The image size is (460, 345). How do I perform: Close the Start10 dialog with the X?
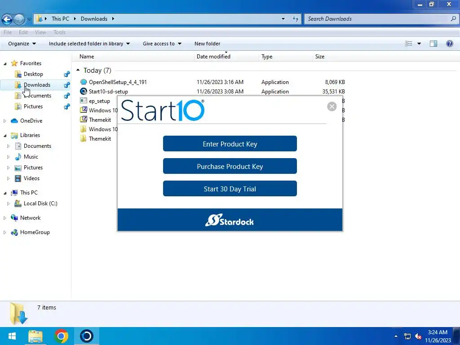(332, 106)
